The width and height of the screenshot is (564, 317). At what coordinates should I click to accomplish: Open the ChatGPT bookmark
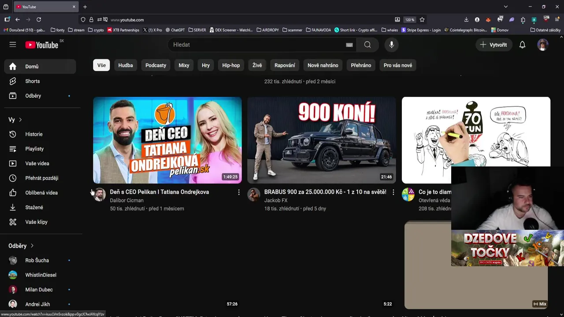coord(175,30)
